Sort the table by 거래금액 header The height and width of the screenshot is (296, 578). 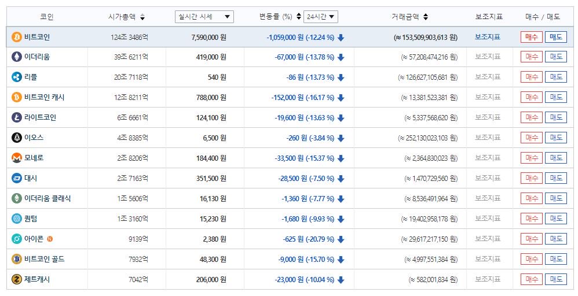[x=410, y=17]
